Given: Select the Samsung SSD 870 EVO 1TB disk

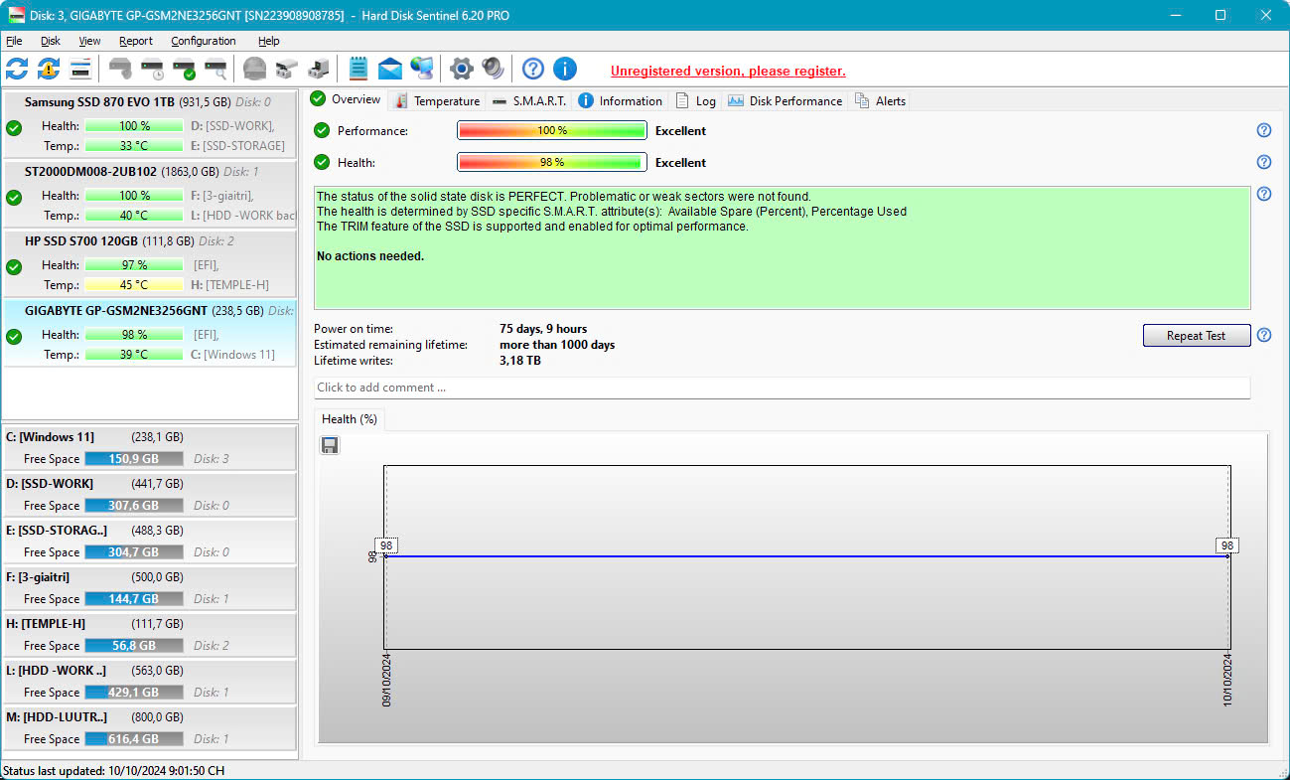Looking at the screenshot, I should (x=150, y=124).
